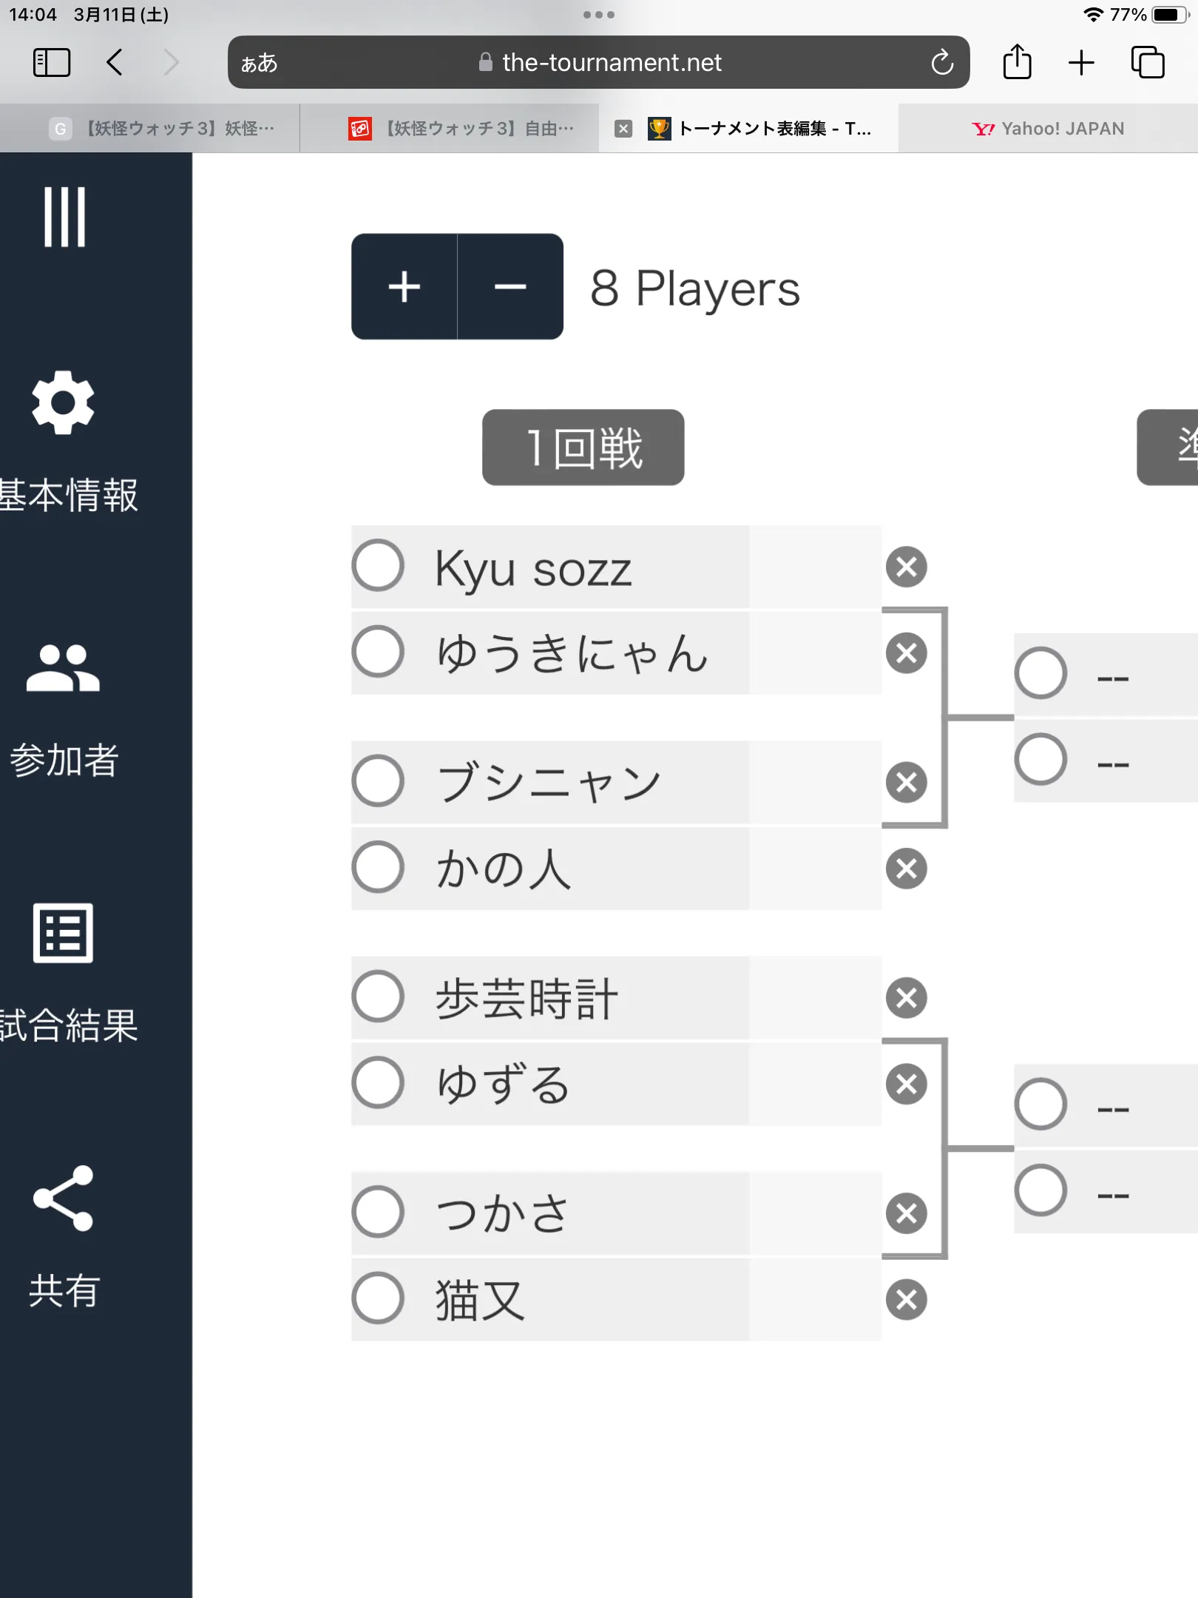Decrease player count with minus button
This screenshot has height=1598, width=1198.
pyautogui.click(x=510, y=286)
